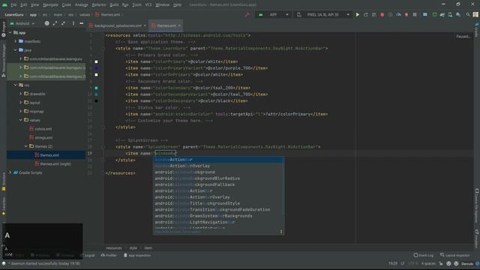Click Attach Debugger to Android Process icon

click(406, 15)
